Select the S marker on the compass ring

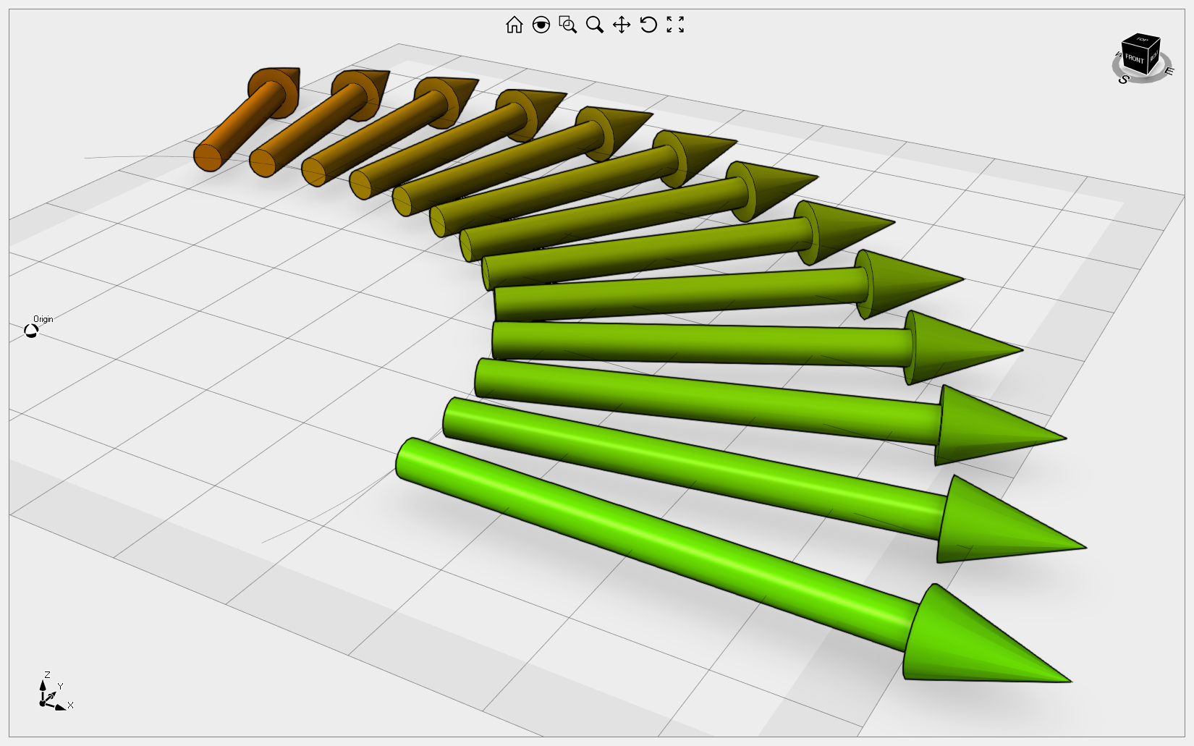coord(1123,80)
